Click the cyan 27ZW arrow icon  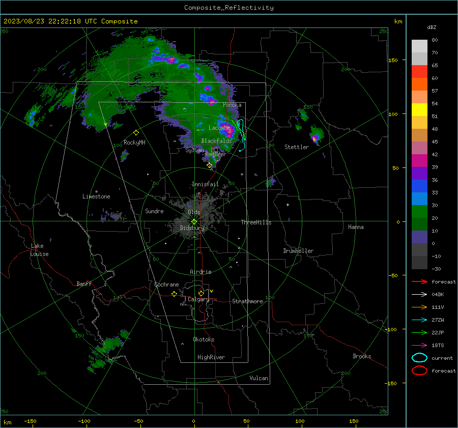419,320
